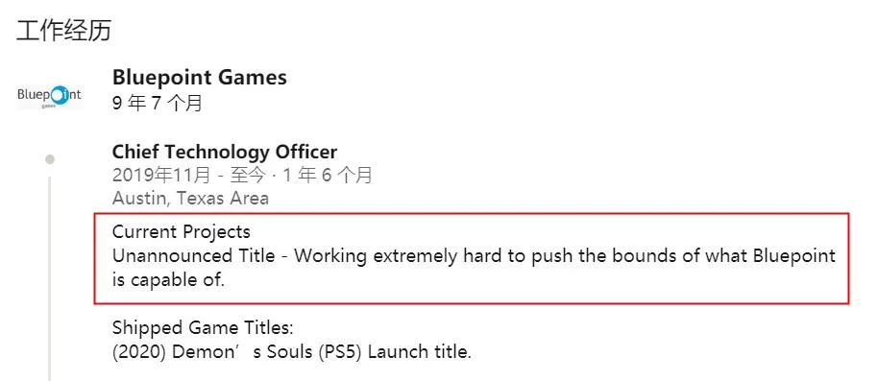Click the 工作经历 section heading

click(x=63, y=31)
